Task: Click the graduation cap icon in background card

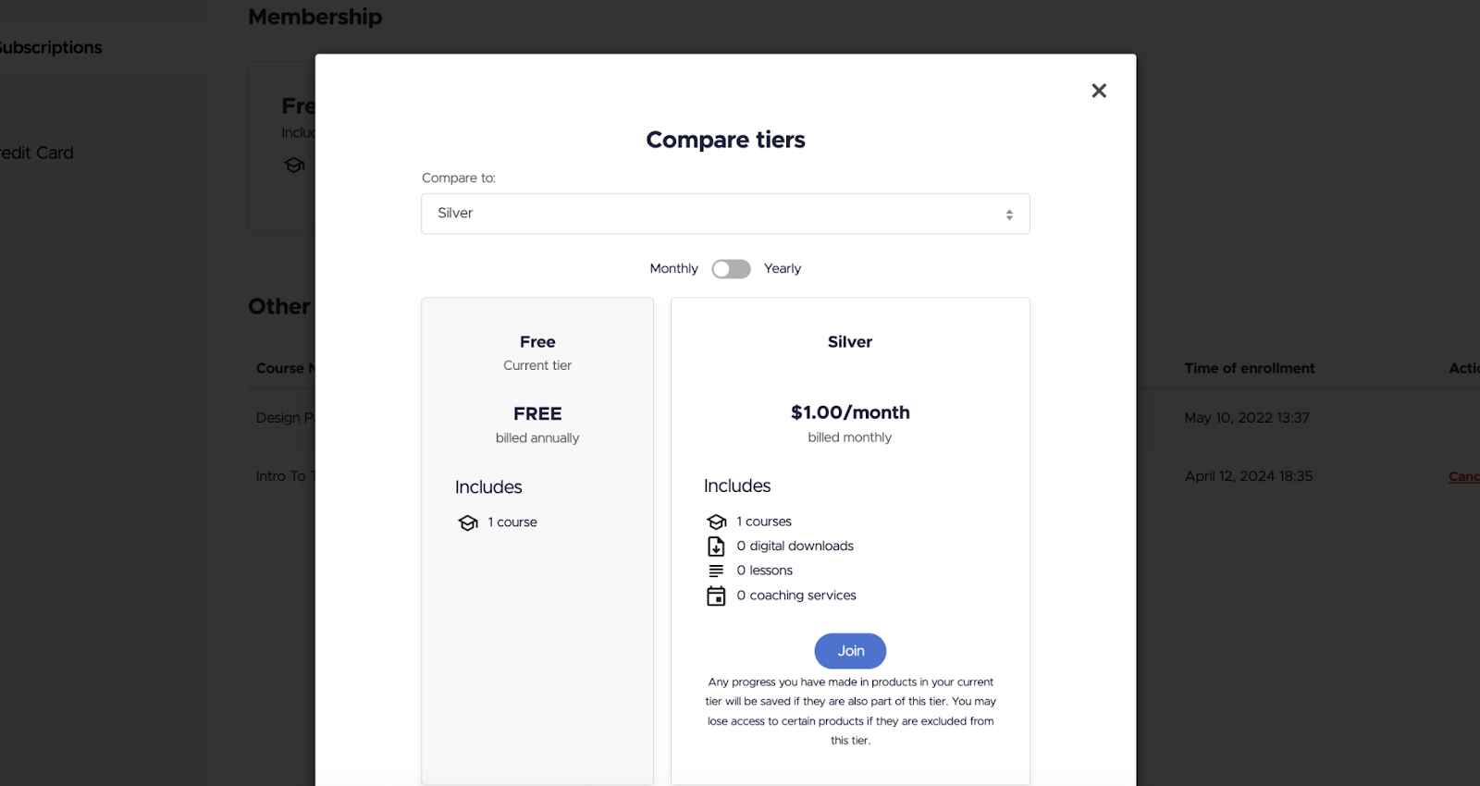Action: click(294, 166)
